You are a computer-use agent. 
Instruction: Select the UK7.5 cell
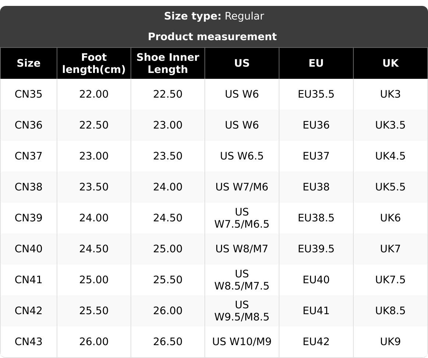pos(390,280)
